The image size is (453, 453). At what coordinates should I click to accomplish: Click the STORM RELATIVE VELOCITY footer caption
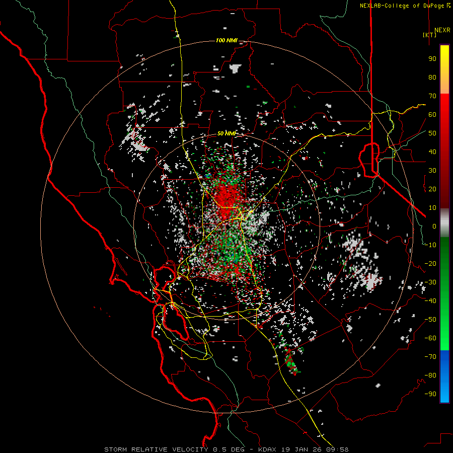click(x=226, y=449)
